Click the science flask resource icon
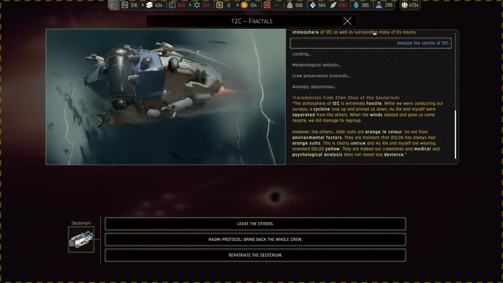The image size is (503, 283). pyautogui.click(x=379, y=5)
